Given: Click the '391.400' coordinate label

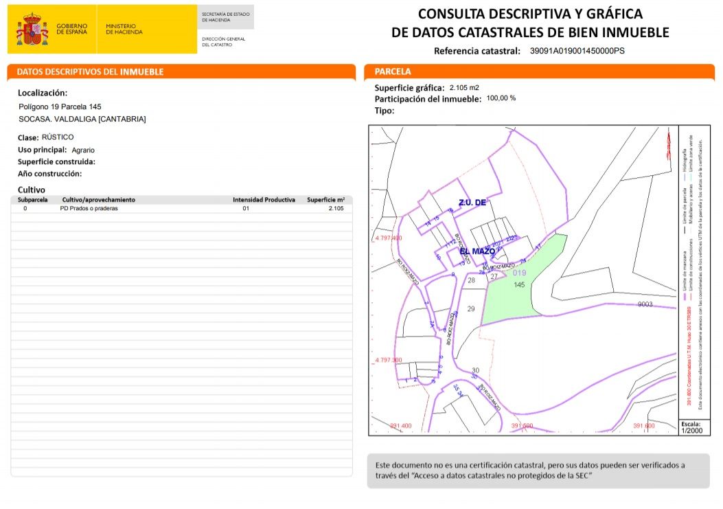Looking at the screenshot, I should [x=401, y=426].
